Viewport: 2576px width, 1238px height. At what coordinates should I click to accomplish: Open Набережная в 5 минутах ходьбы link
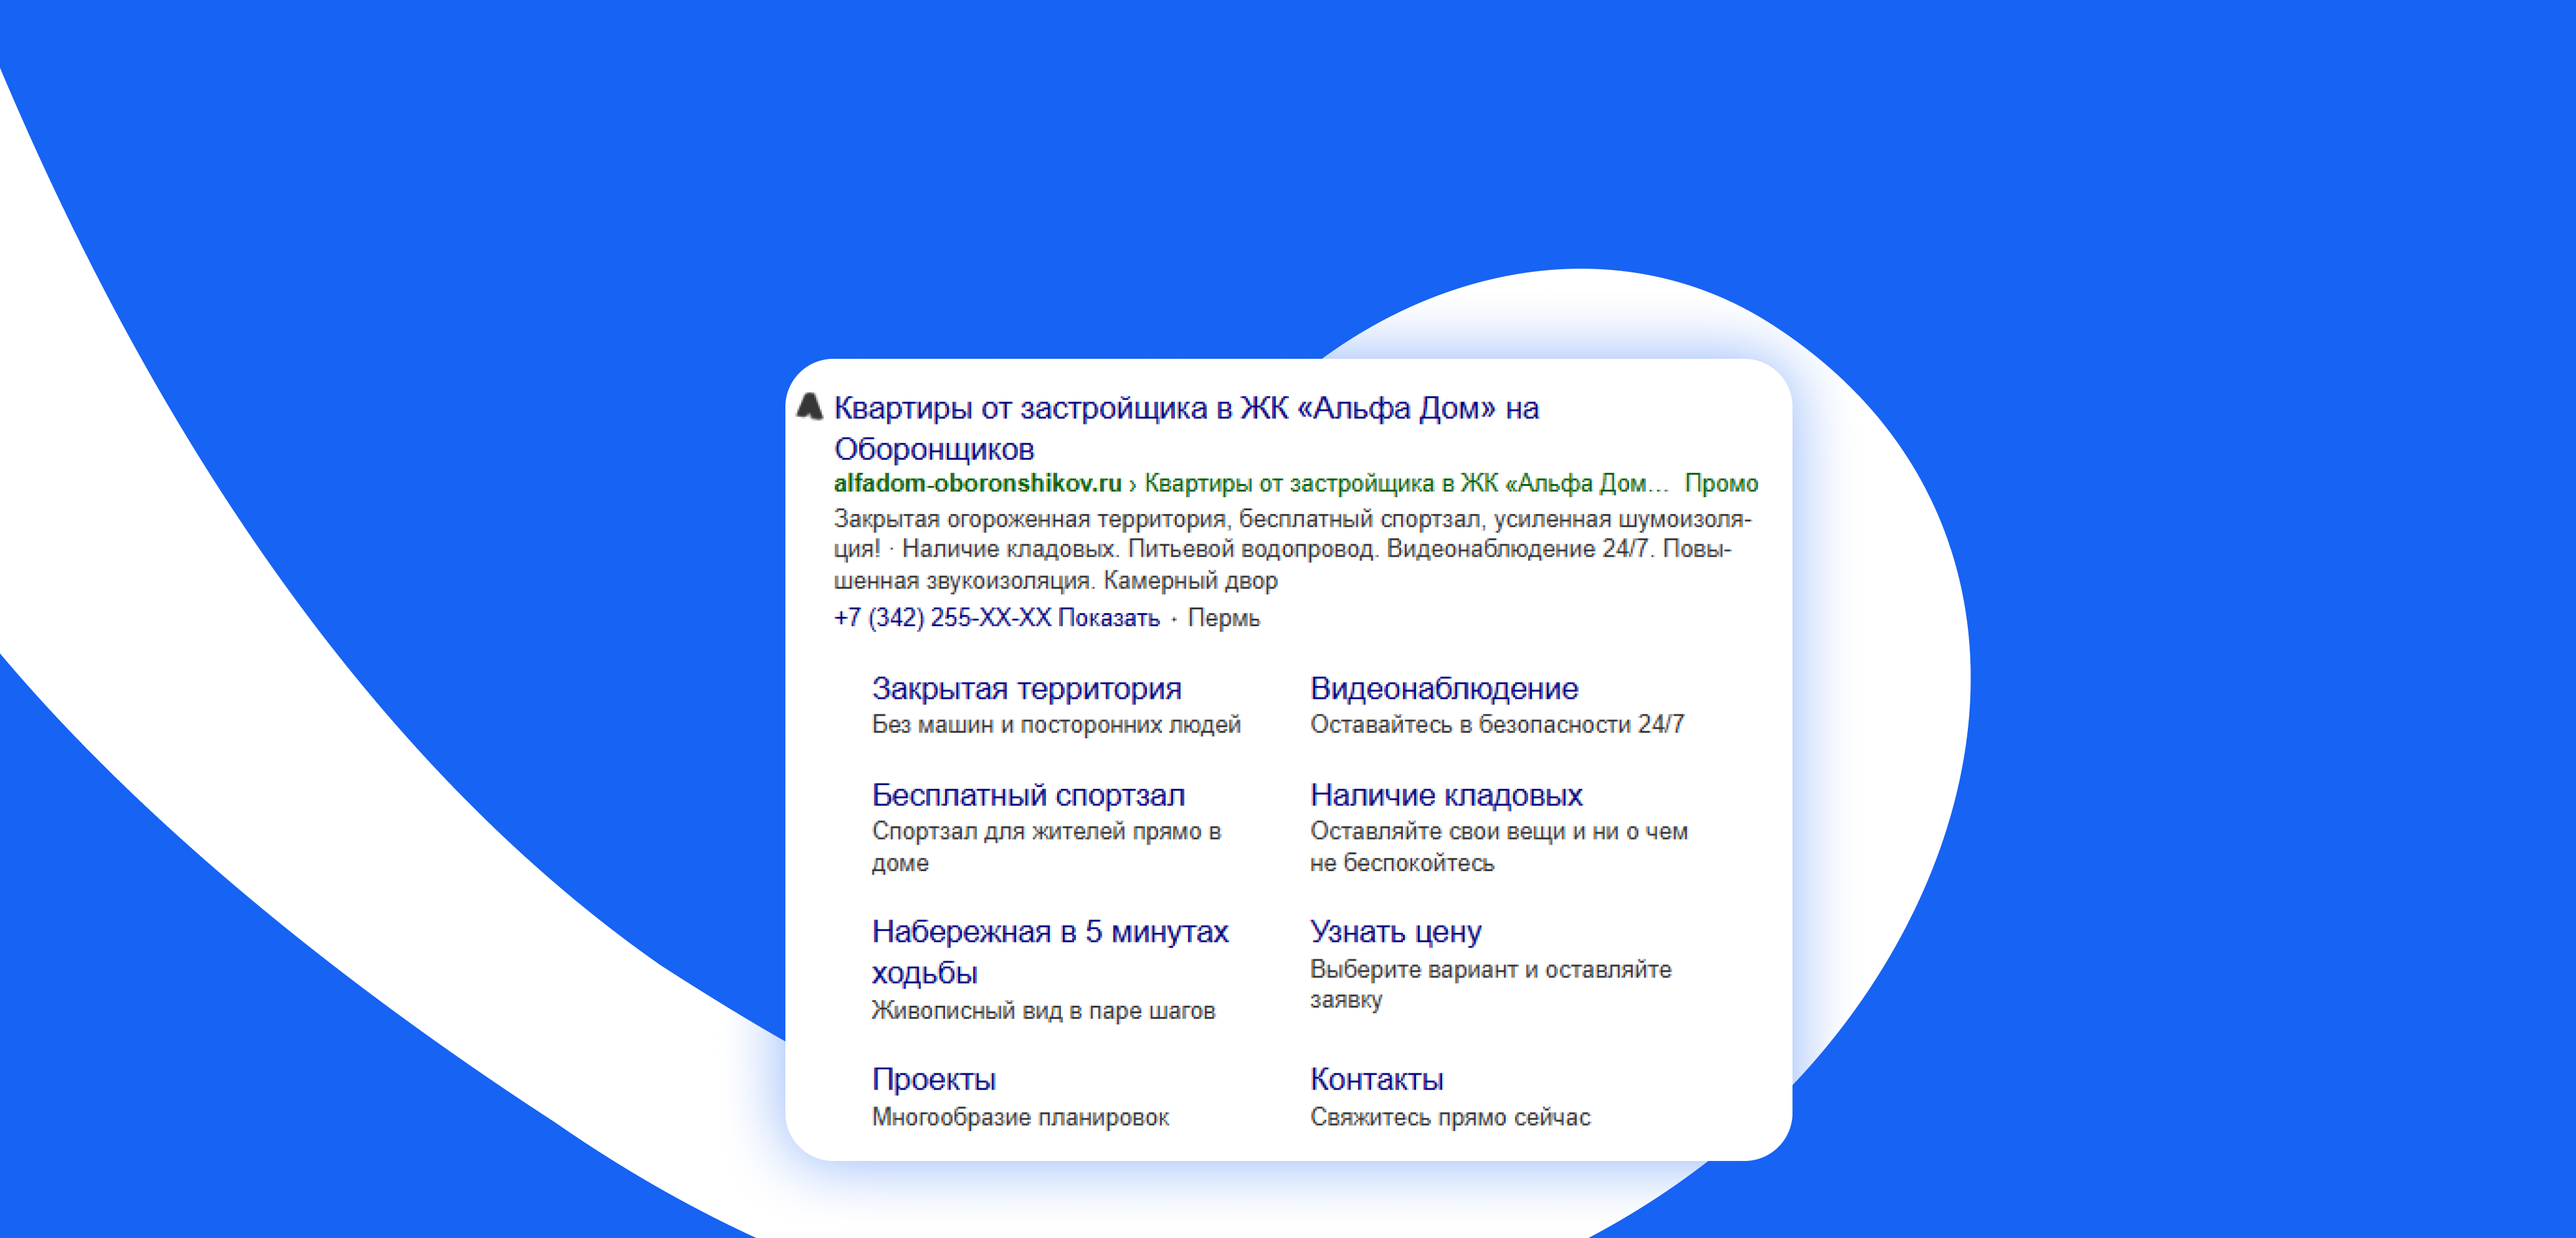tap(1050, 951)
